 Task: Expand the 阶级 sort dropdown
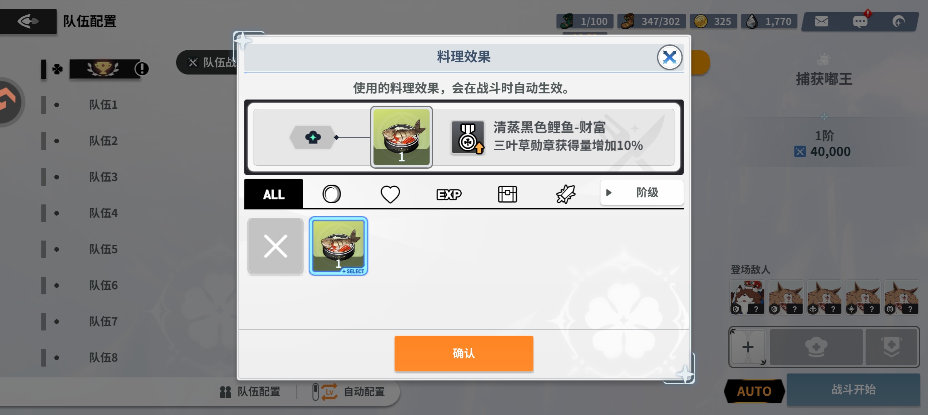[x=642, y=193]
